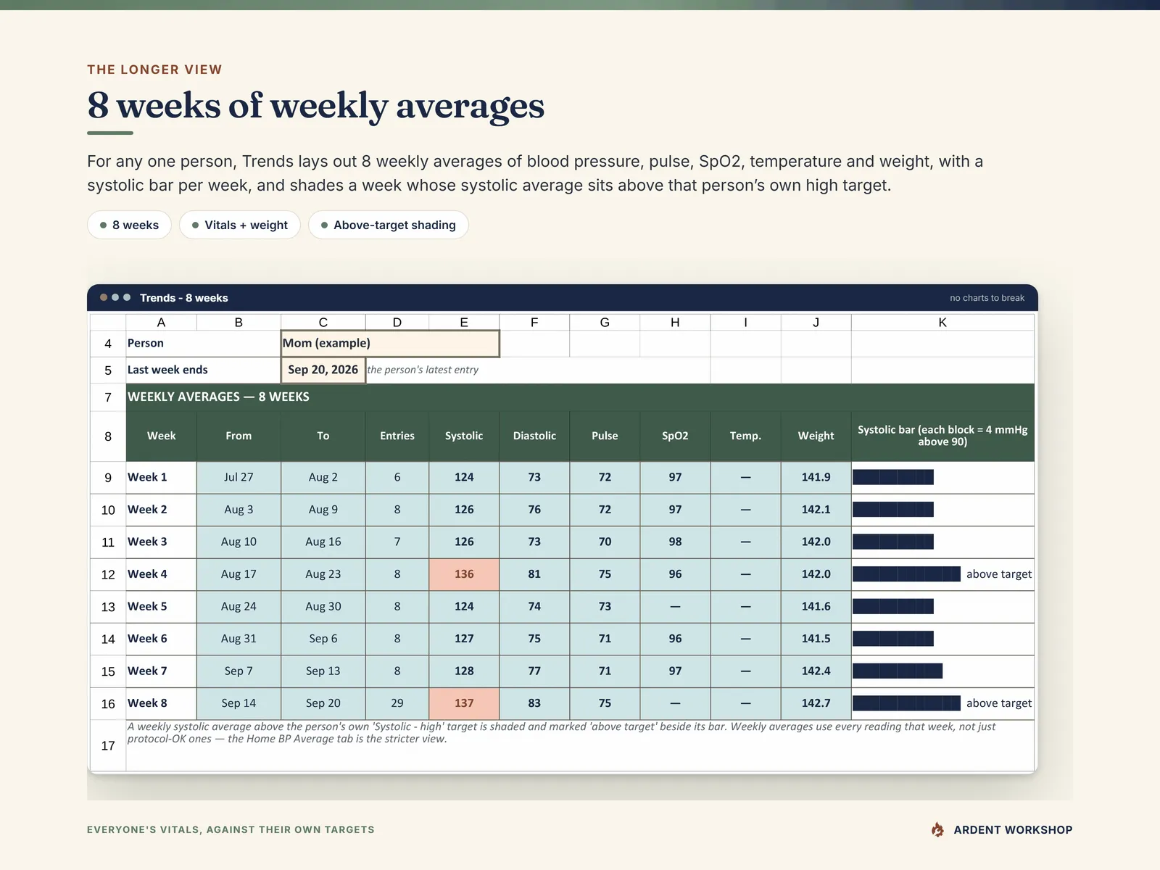This screenshot has height=870, width=1160.
Task: Select row header 12
Action: [108, 574]
